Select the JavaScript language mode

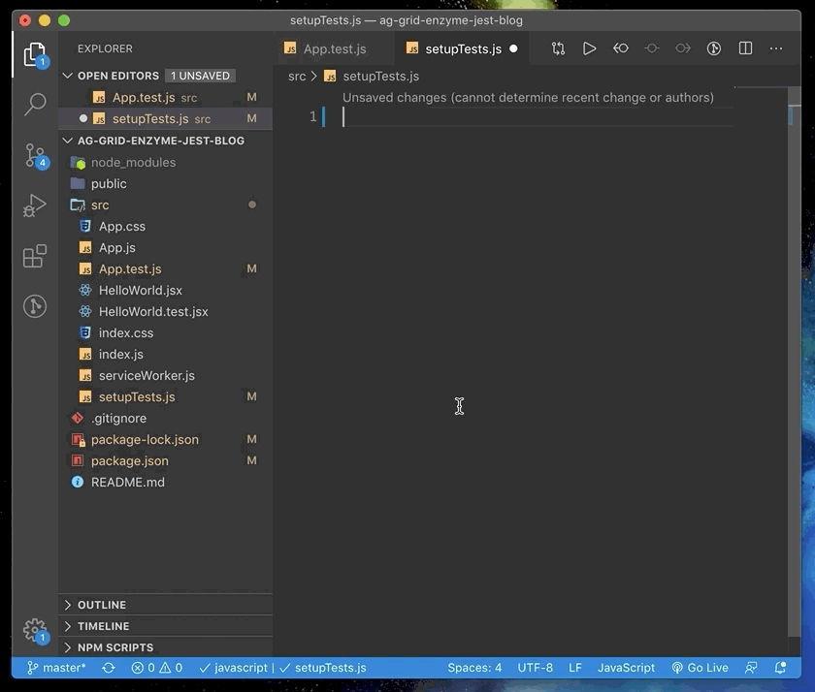pyautogui.click(x=626, y=668)
